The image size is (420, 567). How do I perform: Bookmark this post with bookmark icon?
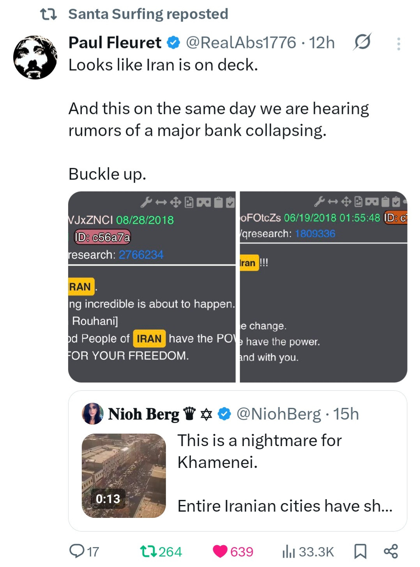click(x=360, y=551)
